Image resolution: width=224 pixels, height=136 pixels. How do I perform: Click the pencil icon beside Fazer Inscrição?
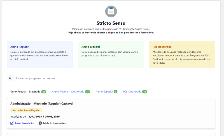(x=12, y=123)
